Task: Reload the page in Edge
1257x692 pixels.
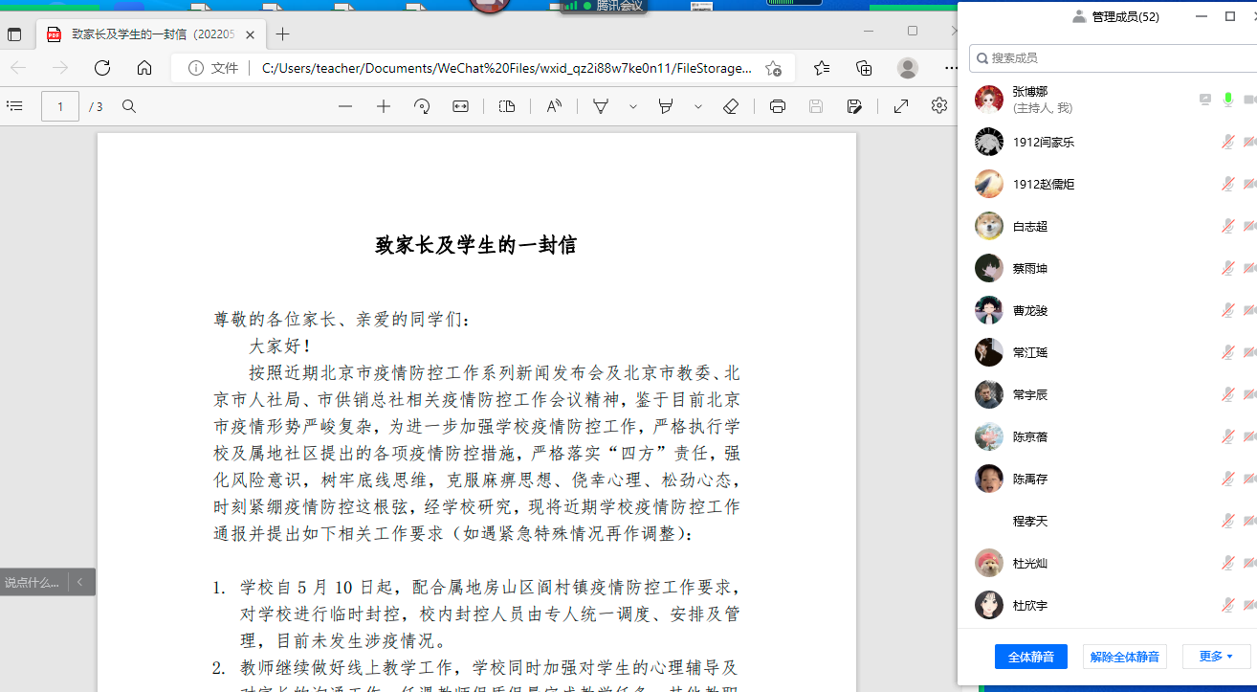Action: click(x=102, y=68)
